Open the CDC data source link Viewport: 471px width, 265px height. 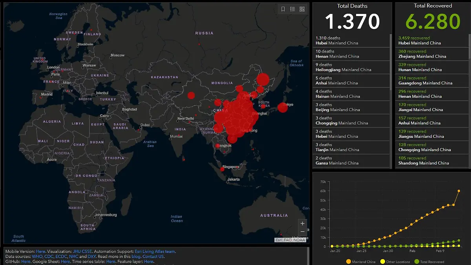[49, 256]
